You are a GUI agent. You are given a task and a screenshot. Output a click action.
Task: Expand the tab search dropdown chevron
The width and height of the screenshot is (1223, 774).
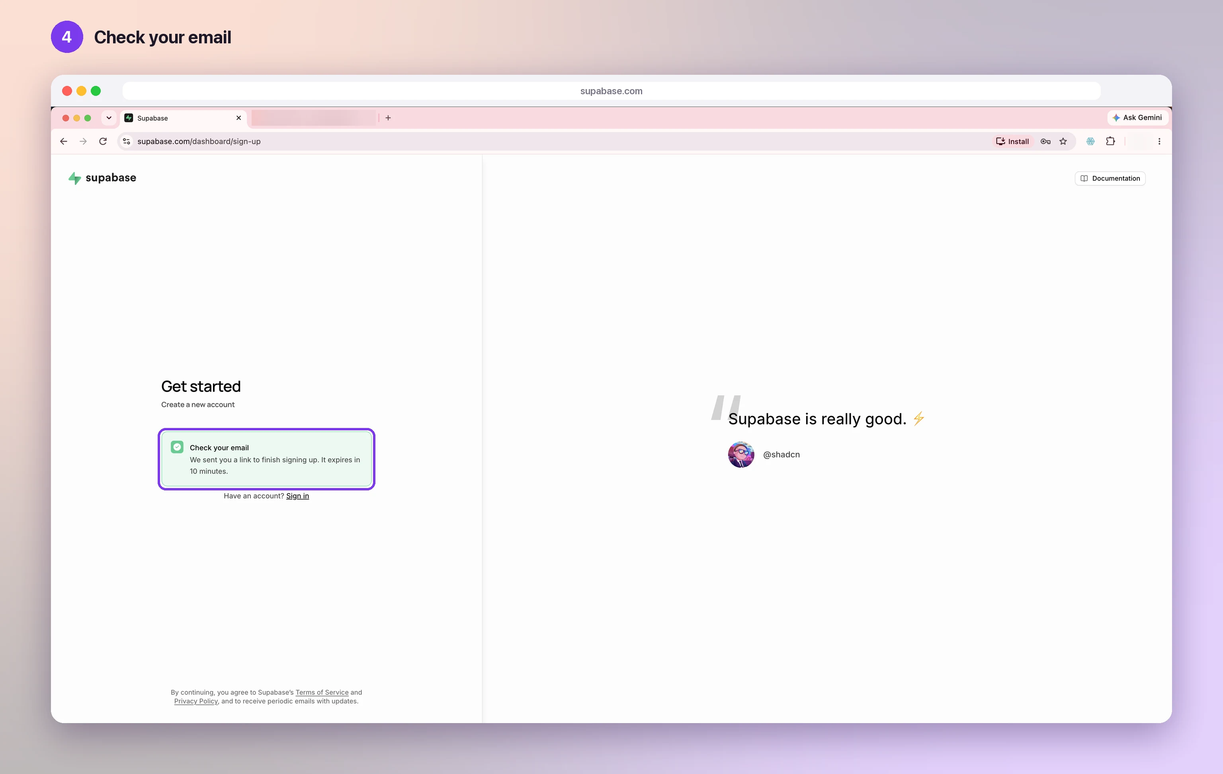coord(109,118)
